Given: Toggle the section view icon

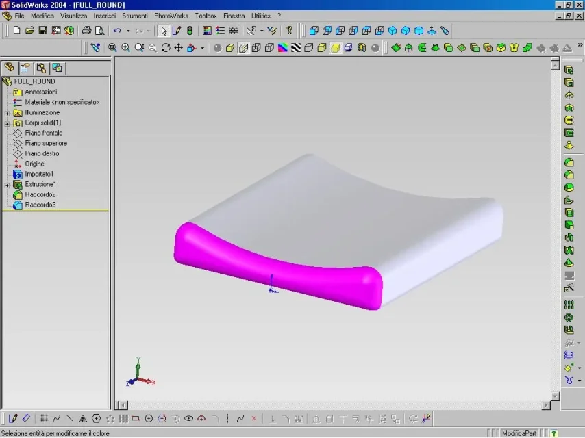Looking at the screenshot, I should click(x=362, y=48).
